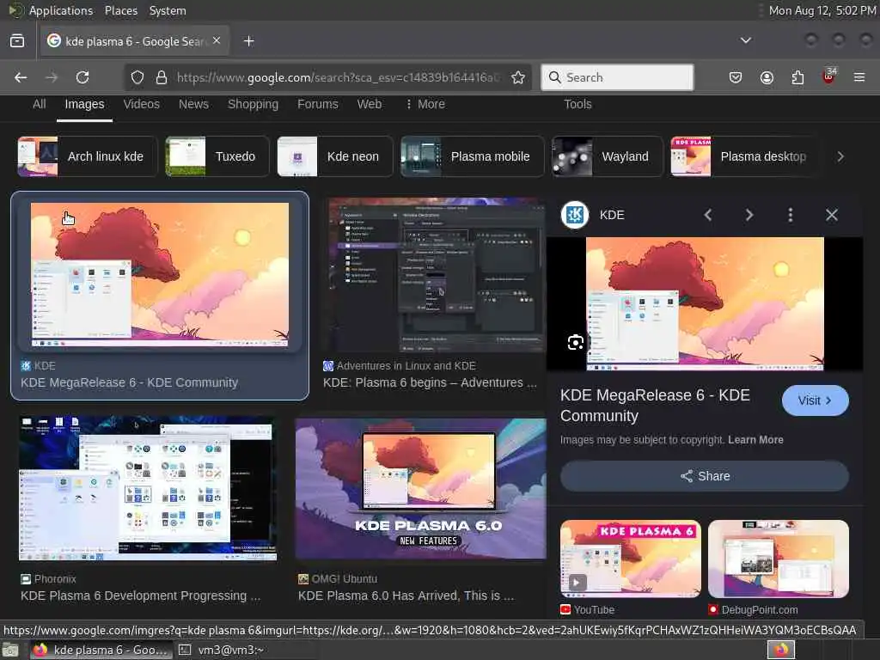This screenshot has height=660, width=880.
Task: Select the Plasma mobile suggestion chip
Action: tap(472, 156)
